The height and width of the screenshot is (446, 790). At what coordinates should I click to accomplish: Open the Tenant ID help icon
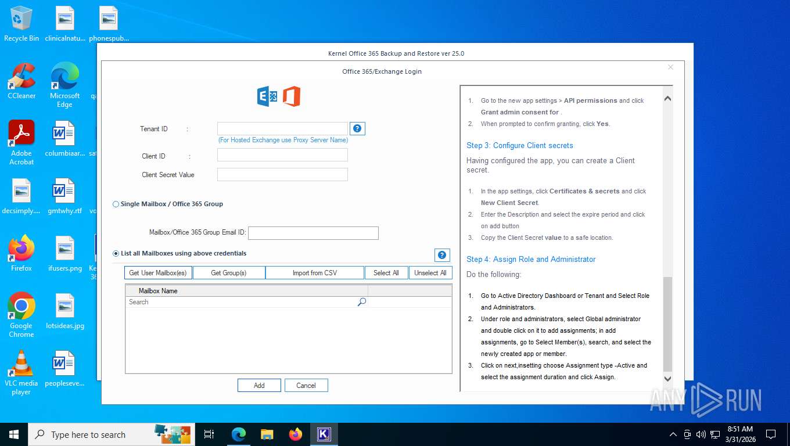[358, 129]
